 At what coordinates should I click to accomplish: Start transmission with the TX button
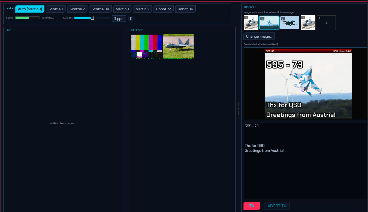click(252, 206)
